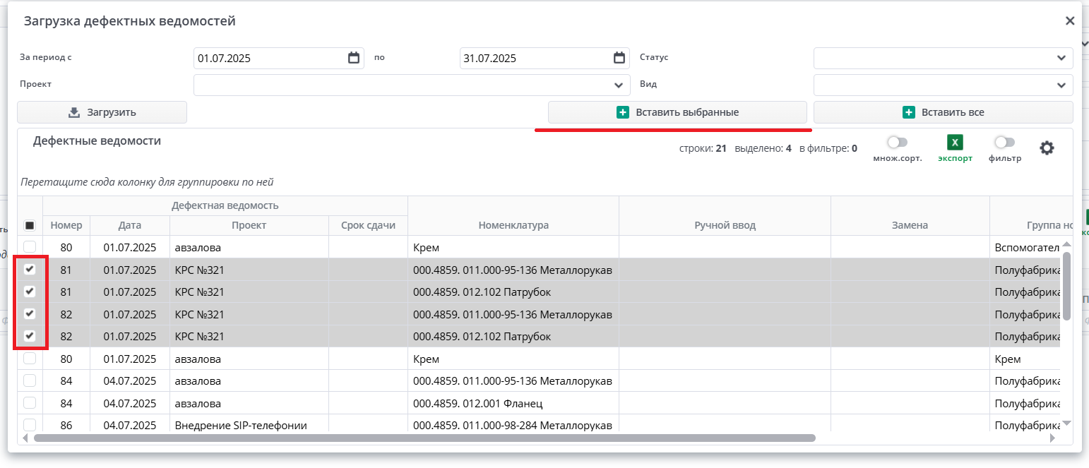Image resolution: width=1089 pixels, height=468 pixels.
Task: Click the start date input field
Action: (268, 58)
